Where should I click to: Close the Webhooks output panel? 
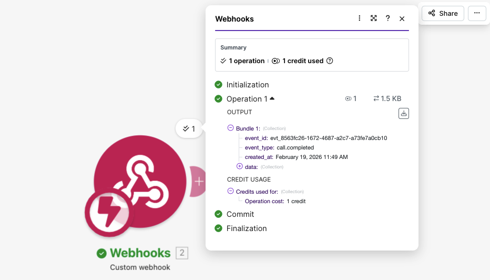[x=402, y=18]
